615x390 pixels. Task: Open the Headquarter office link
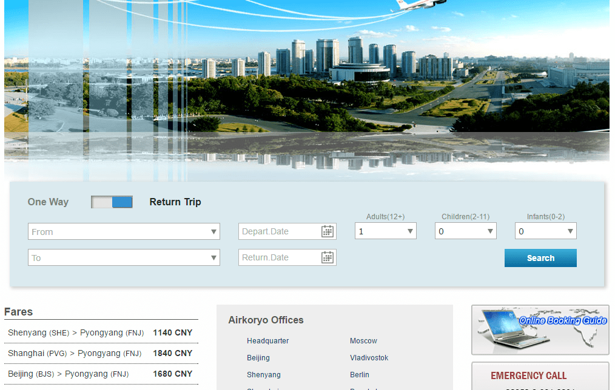268,341
